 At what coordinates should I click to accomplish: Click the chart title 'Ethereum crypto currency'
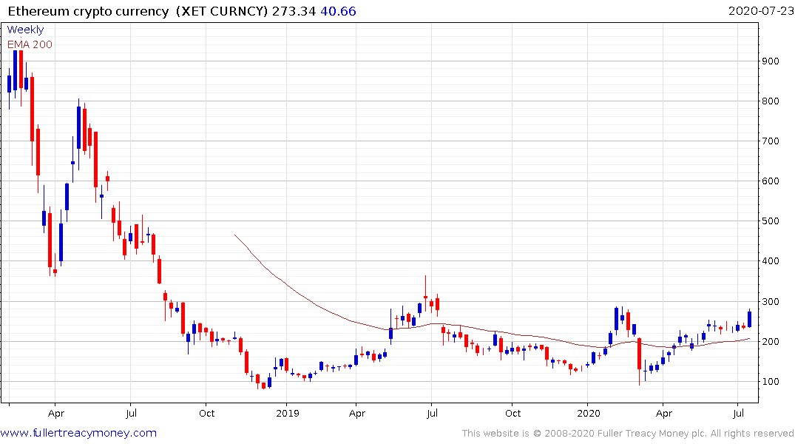point(88,11)
